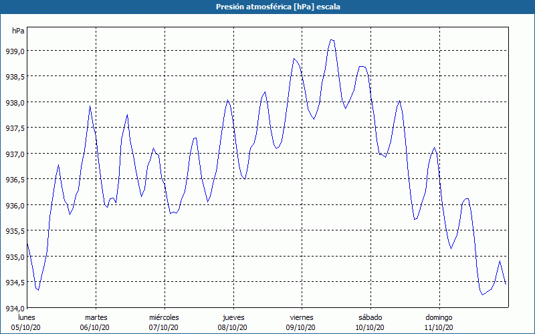Click the date 05/10/20

point(26,327)
